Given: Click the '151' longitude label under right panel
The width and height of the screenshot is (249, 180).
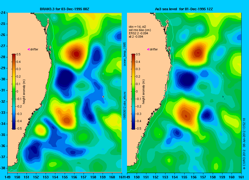Looking at the screenshot, I should point(146,177).
